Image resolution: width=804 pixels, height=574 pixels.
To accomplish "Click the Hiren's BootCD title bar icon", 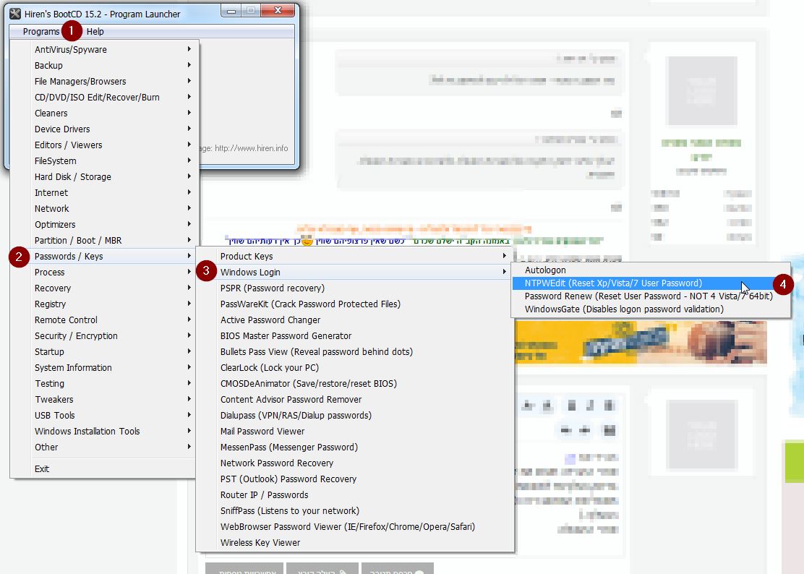I will (15, 14).
